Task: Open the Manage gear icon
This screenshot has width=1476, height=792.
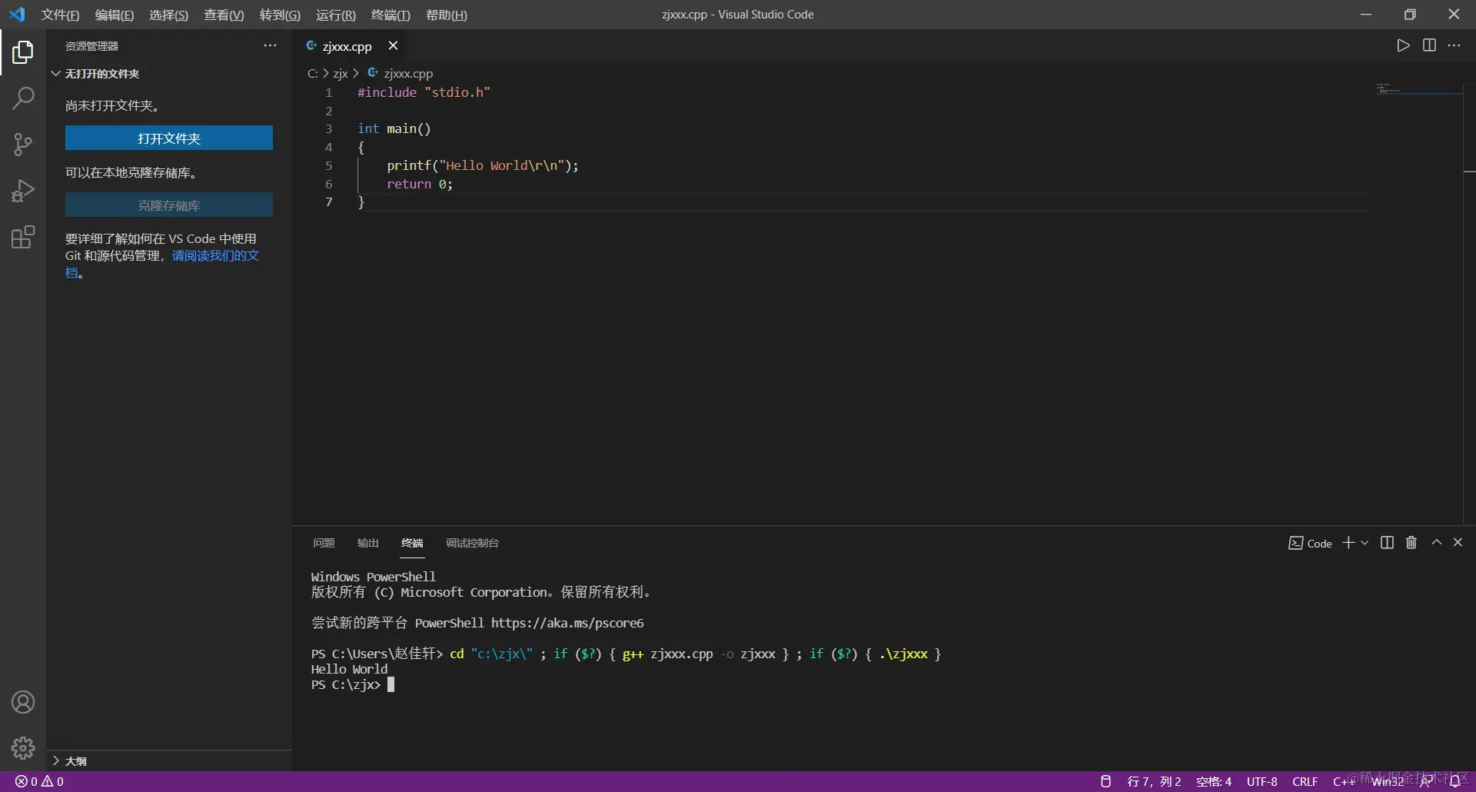Action: tap(23, 748)
